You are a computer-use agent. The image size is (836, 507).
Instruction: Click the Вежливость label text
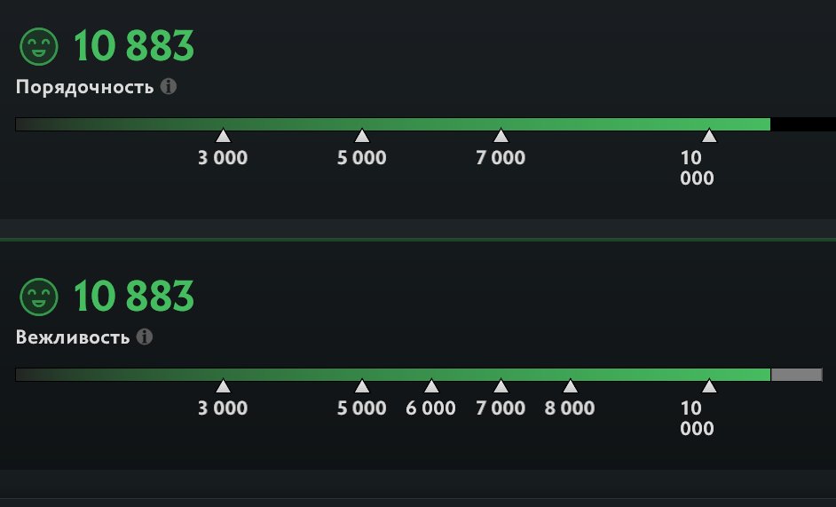[x=73, y=338]
